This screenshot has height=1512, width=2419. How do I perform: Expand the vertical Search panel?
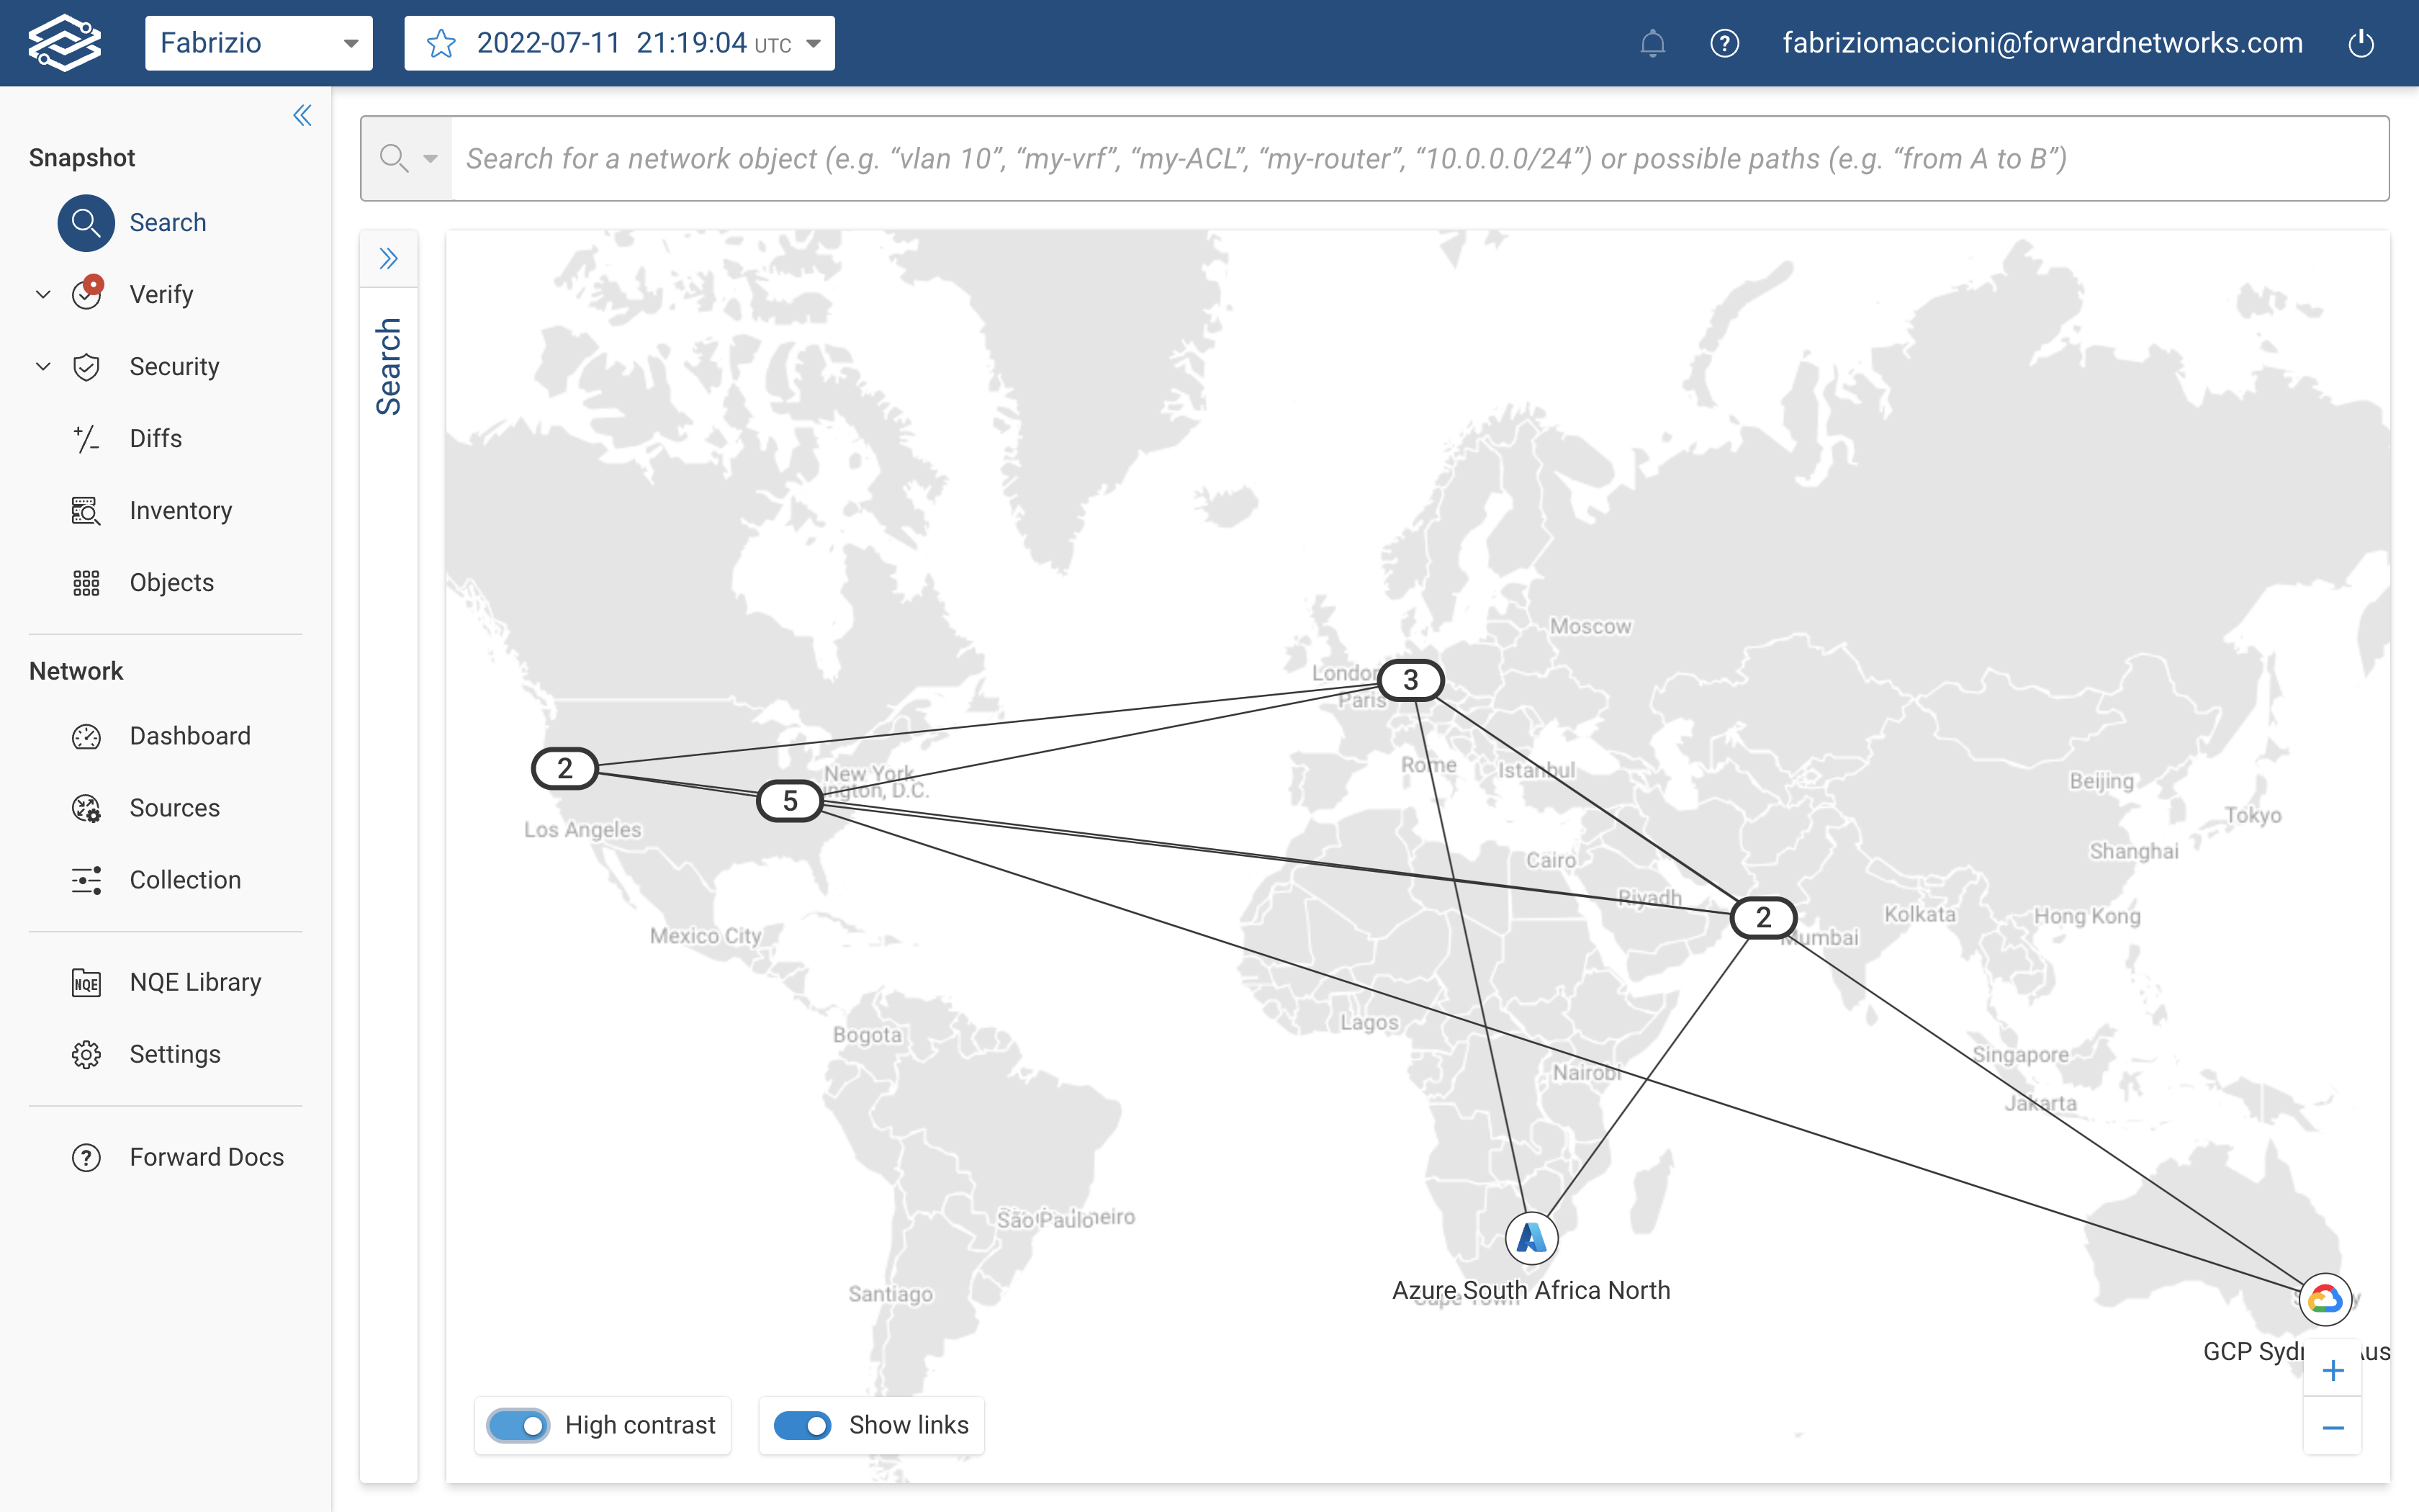pyautogui.click(x=389, y=259)
